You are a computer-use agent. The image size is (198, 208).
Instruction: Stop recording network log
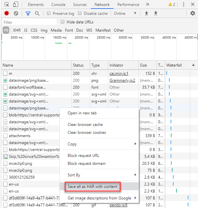tap(7, 14)
